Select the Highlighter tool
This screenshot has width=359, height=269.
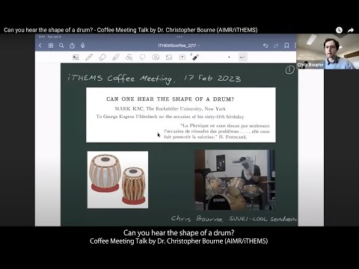pyautogui.click(x=116, y=58)
